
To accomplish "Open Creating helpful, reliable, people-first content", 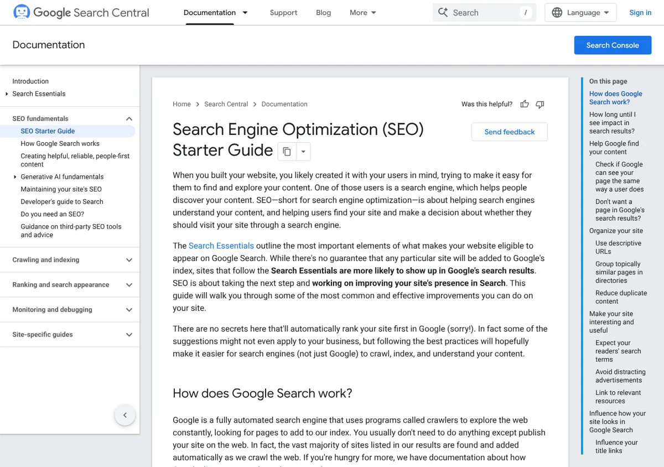I will tap(75, 160).
